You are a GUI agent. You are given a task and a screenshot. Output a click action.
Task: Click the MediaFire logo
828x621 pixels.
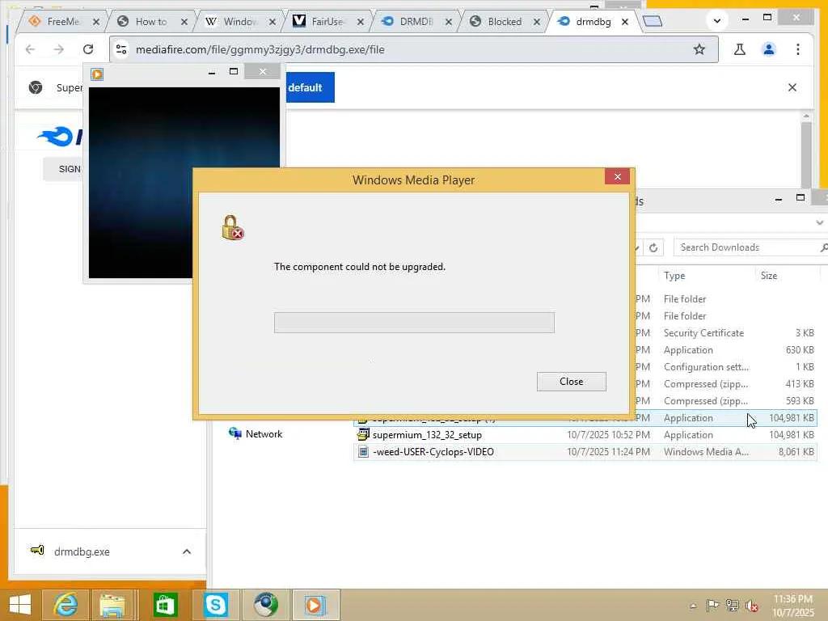[60, 136]
